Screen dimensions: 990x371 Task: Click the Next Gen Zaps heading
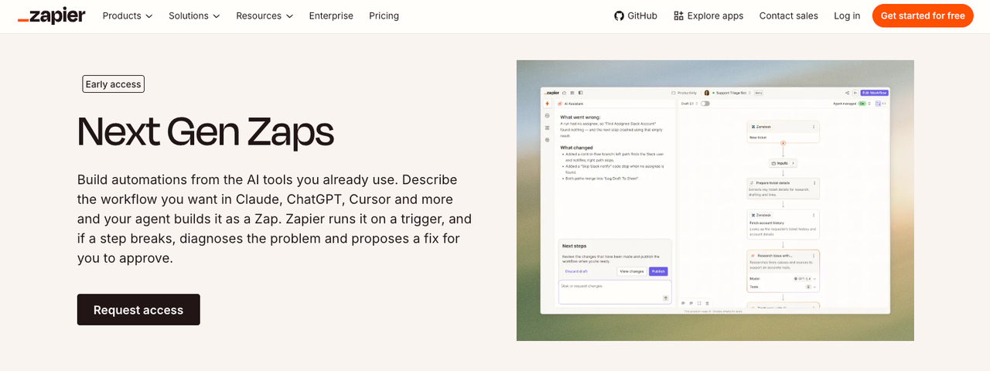click(205, 131)
